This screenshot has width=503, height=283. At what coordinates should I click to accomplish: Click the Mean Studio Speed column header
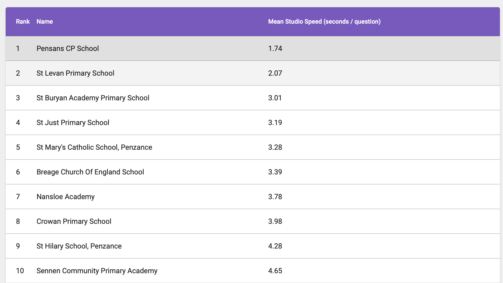point(324,22)
